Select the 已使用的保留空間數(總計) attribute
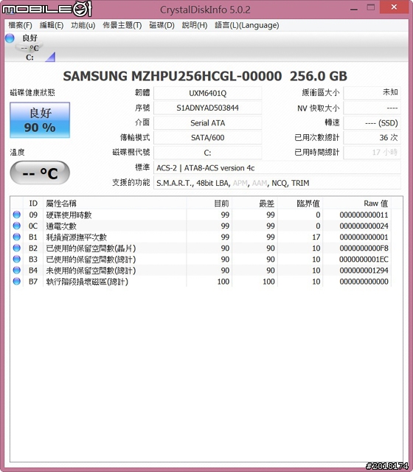This screenshot has width=413, height=472. (x=91, y=260)
